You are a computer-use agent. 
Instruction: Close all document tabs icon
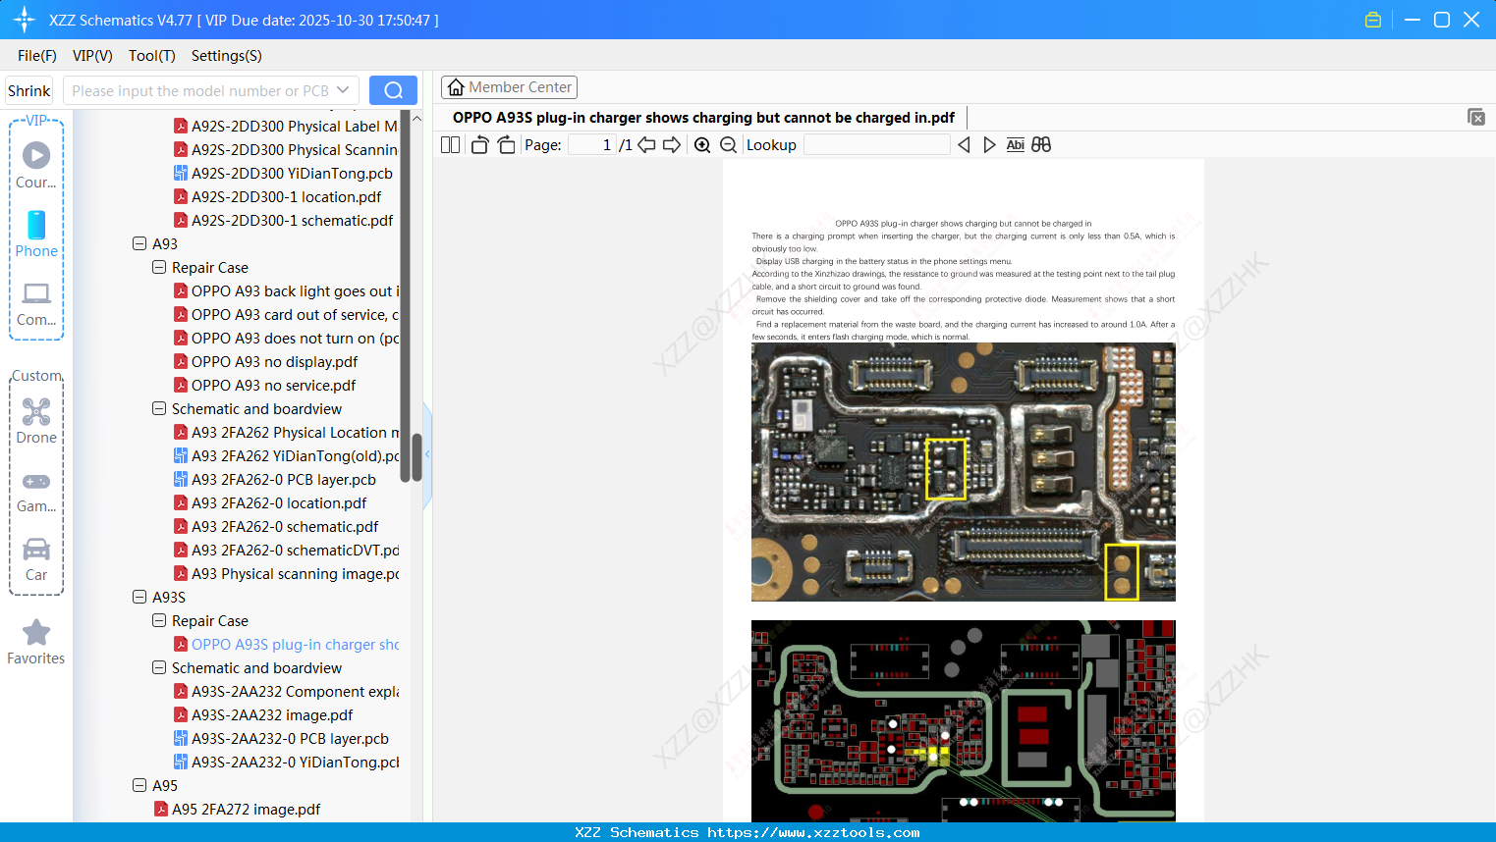[x=1475, y=117]
